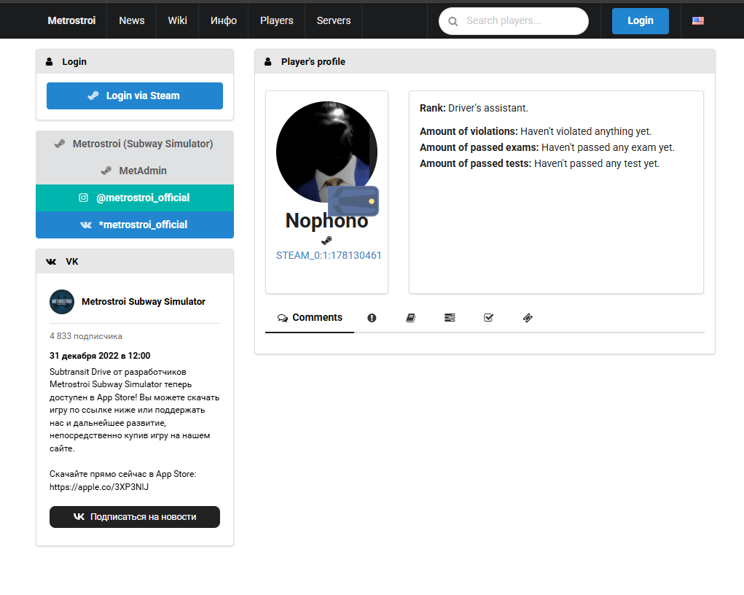Screen dimensions: 744x595
Task: Click the 4 833 подписчика text
Action: (x=86, y=336)
